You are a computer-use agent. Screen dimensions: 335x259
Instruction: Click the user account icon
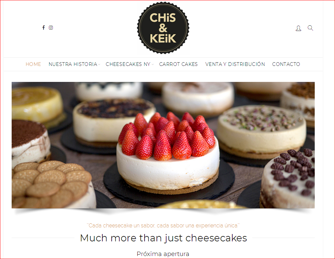[298, 28]
